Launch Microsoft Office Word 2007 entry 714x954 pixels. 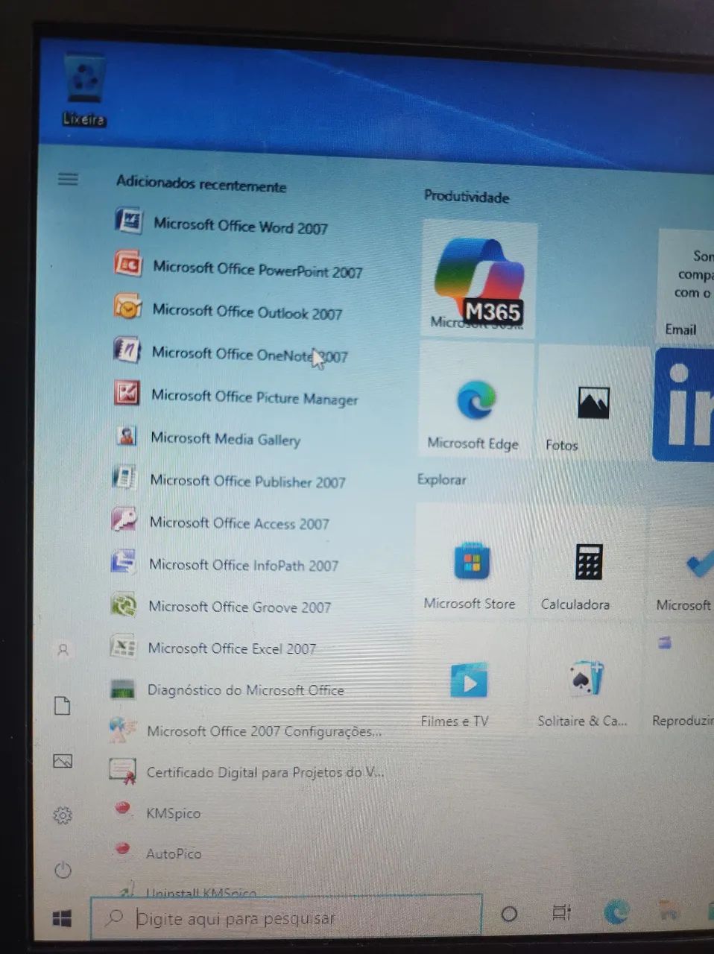[x=241, y=226]
